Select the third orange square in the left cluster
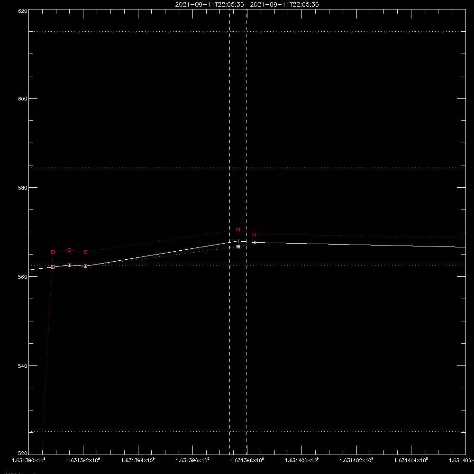The height and width of the screenshot is (474, 474). pyautogui.click(x=85, y=266)
